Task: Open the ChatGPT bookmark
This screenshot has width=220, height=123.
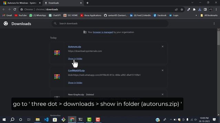Action: point(55,15)
